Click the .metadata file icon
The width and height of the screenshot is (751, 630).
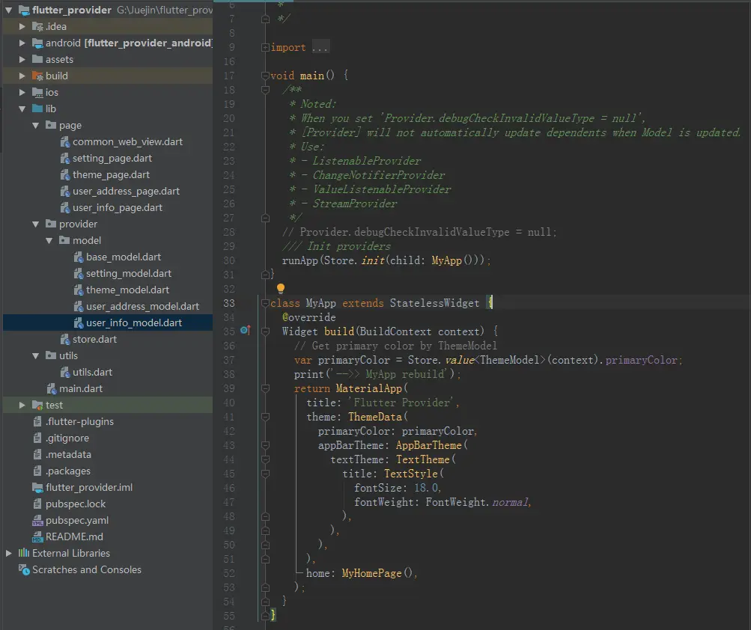pos(37,454)
